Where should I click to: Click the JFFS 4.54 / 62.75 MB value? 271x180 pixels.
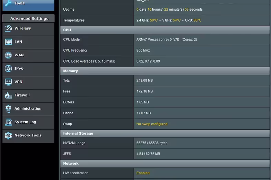[x=148, y=154]
